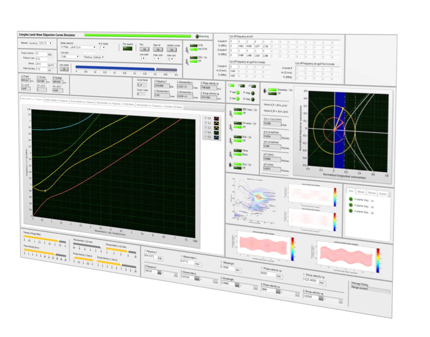Click the Live update OK button
Image resolution: width=430 pixels, height=337 pixels.
click(x=64, y=69)
